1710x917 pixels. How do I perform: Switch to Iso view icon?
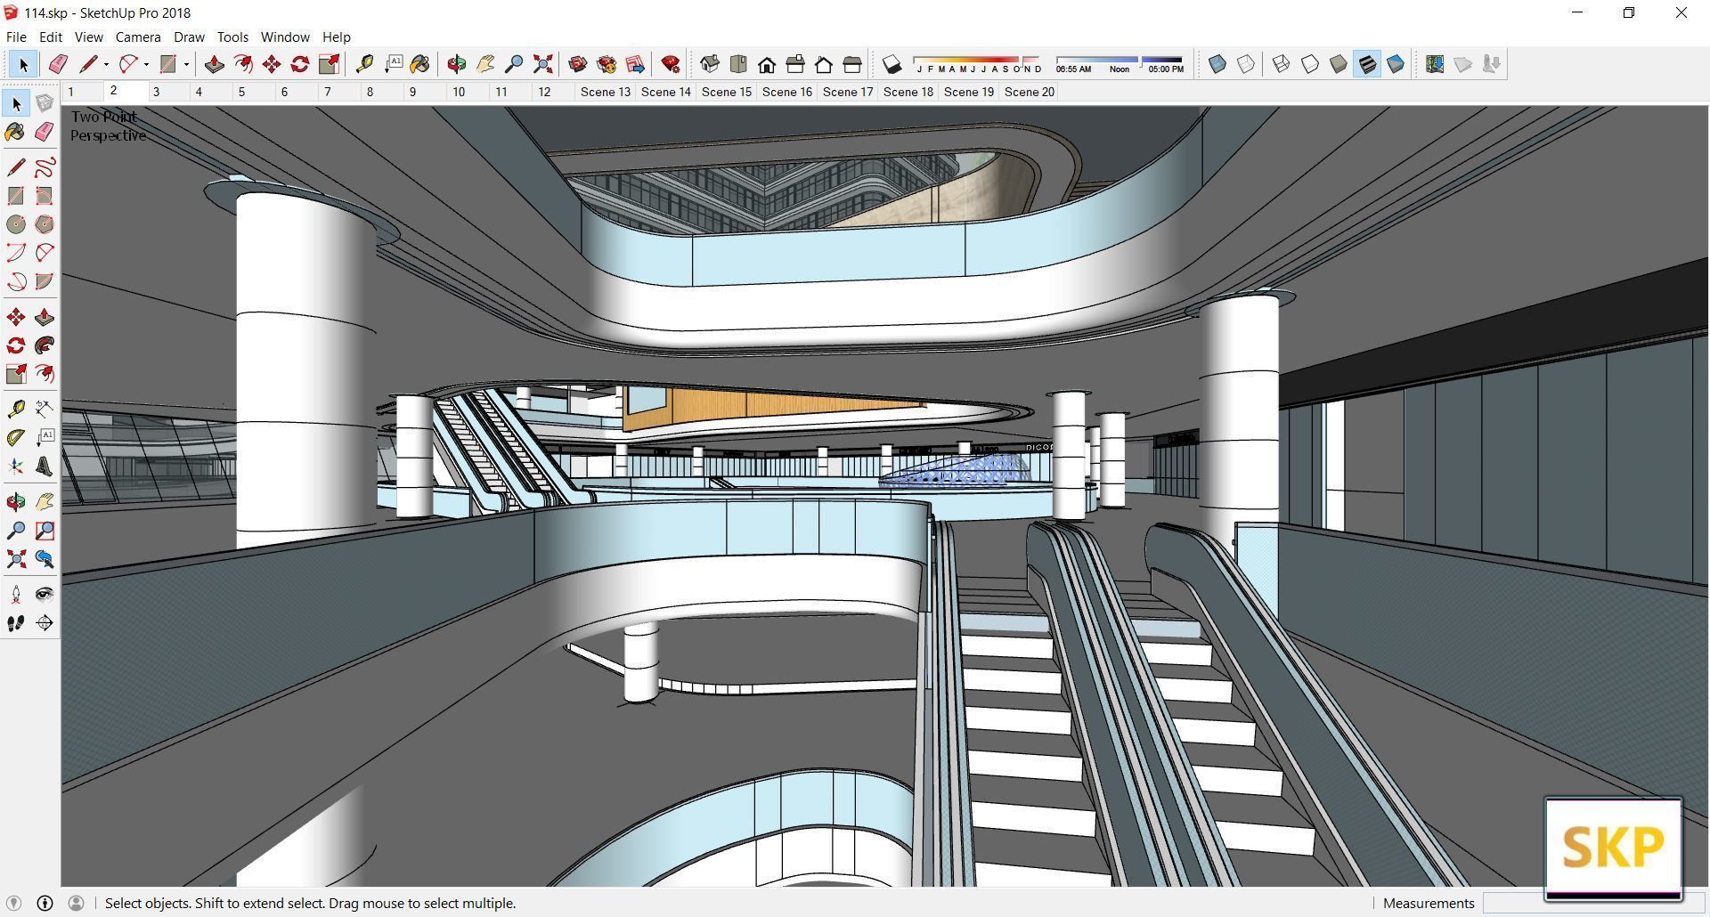(710, 64)
